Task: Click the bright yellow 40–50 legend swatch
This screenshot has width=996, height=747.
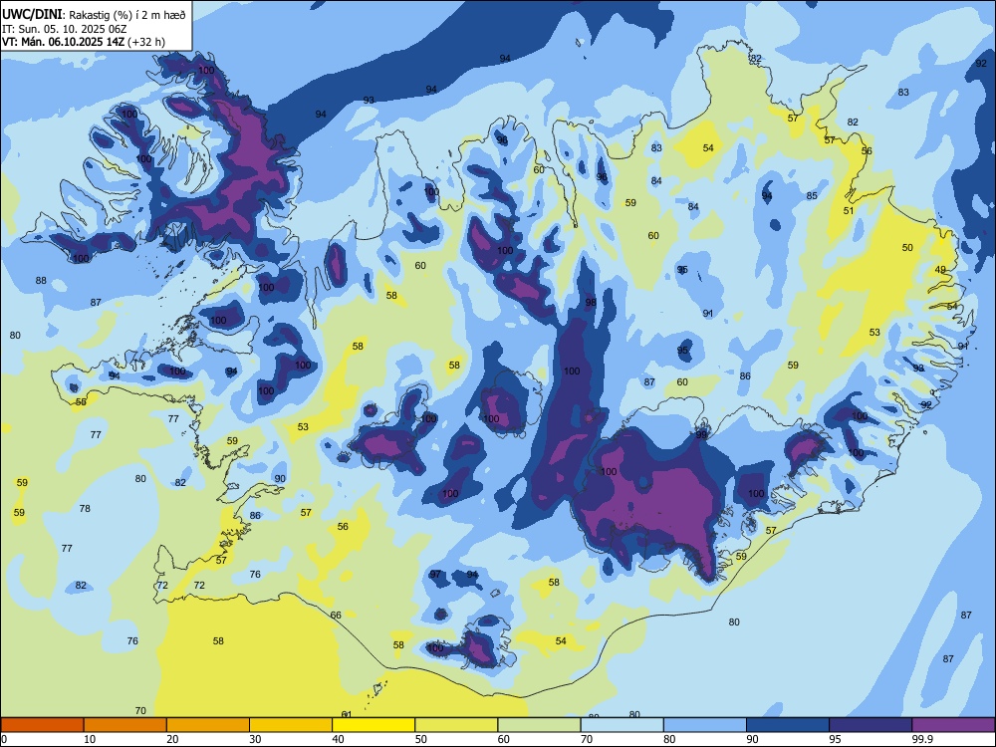Action: [373, 725]
